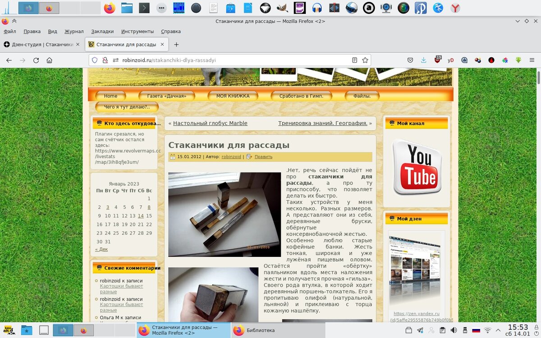Open the volume control in the system tray
The height and width of the screenshot is (338, 541).
pos(454,330)
